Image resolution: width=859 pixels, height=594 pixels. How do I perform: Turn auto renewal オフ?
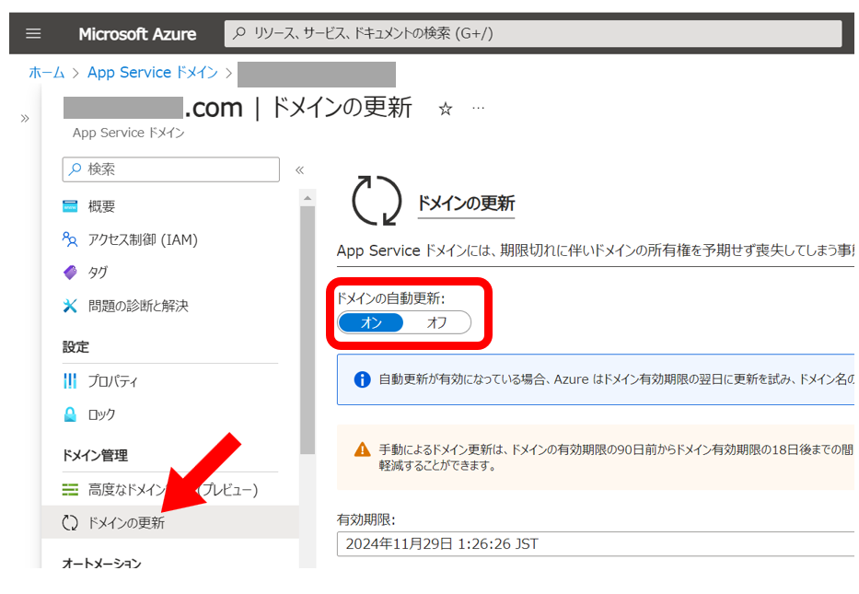[x=436, y=322]
